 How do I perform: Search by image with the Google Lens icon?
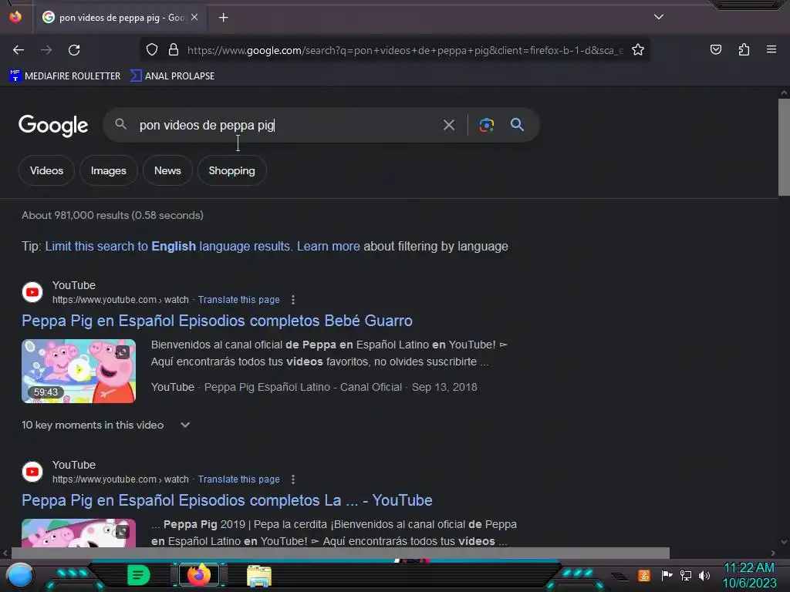point(486,125)
